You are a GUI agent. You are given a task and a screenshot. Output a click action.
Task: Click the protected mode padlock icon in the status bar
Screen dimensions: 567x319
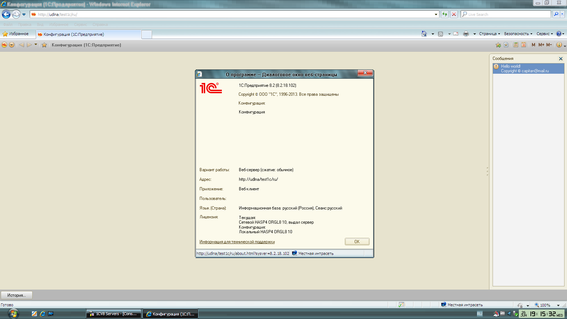[x=520, y=305]
